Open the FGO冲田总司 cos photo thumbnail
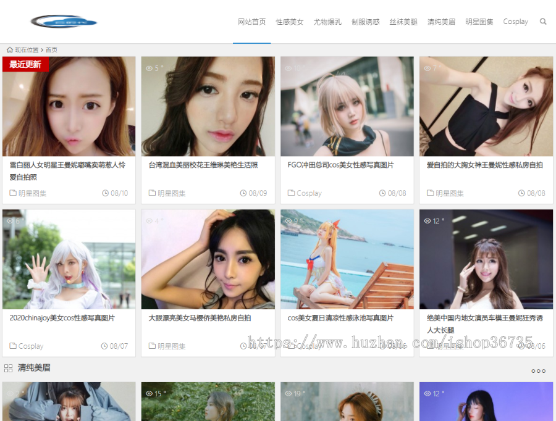The height and width of the screenshot is (421, 556). [347, 106]
